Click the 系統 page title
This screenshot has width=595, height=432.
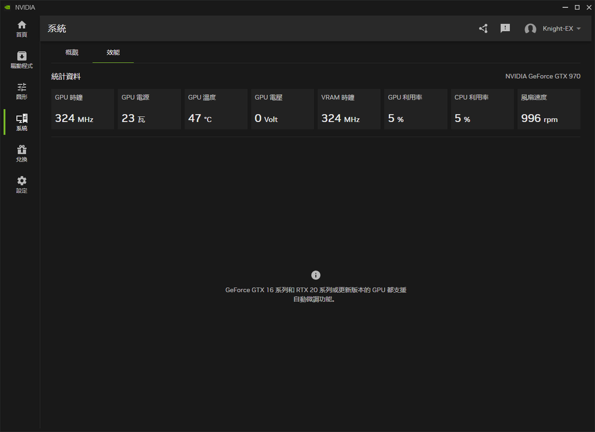[x=57, y=29]
